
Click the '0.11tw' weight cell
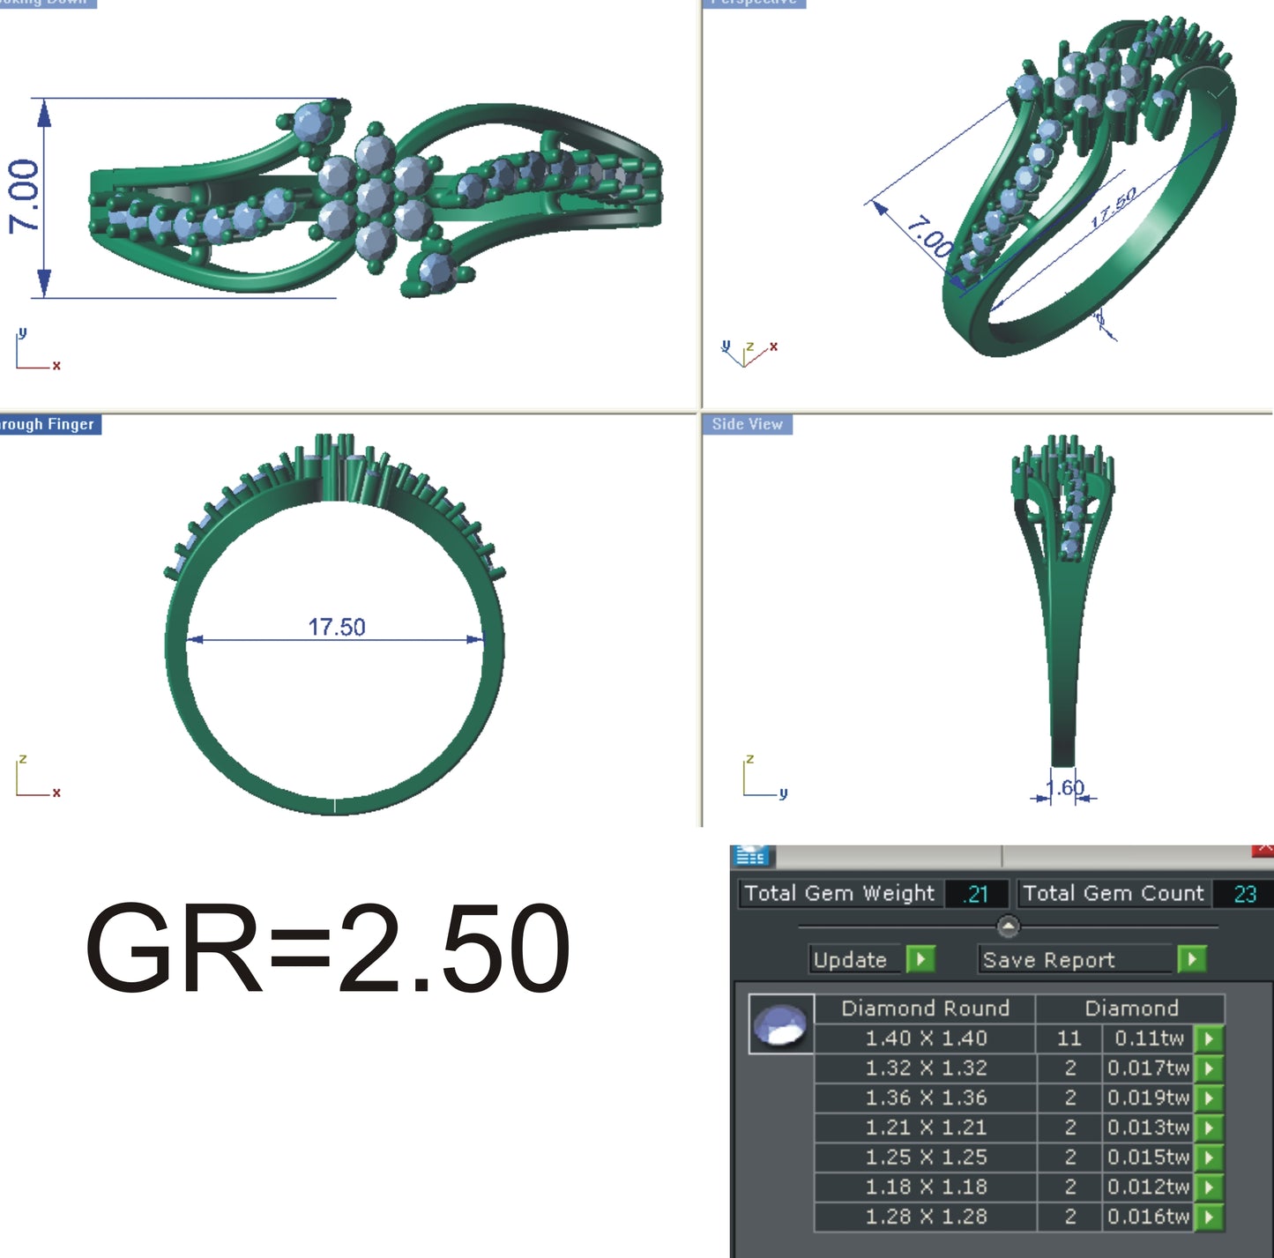(1148, 1038)
